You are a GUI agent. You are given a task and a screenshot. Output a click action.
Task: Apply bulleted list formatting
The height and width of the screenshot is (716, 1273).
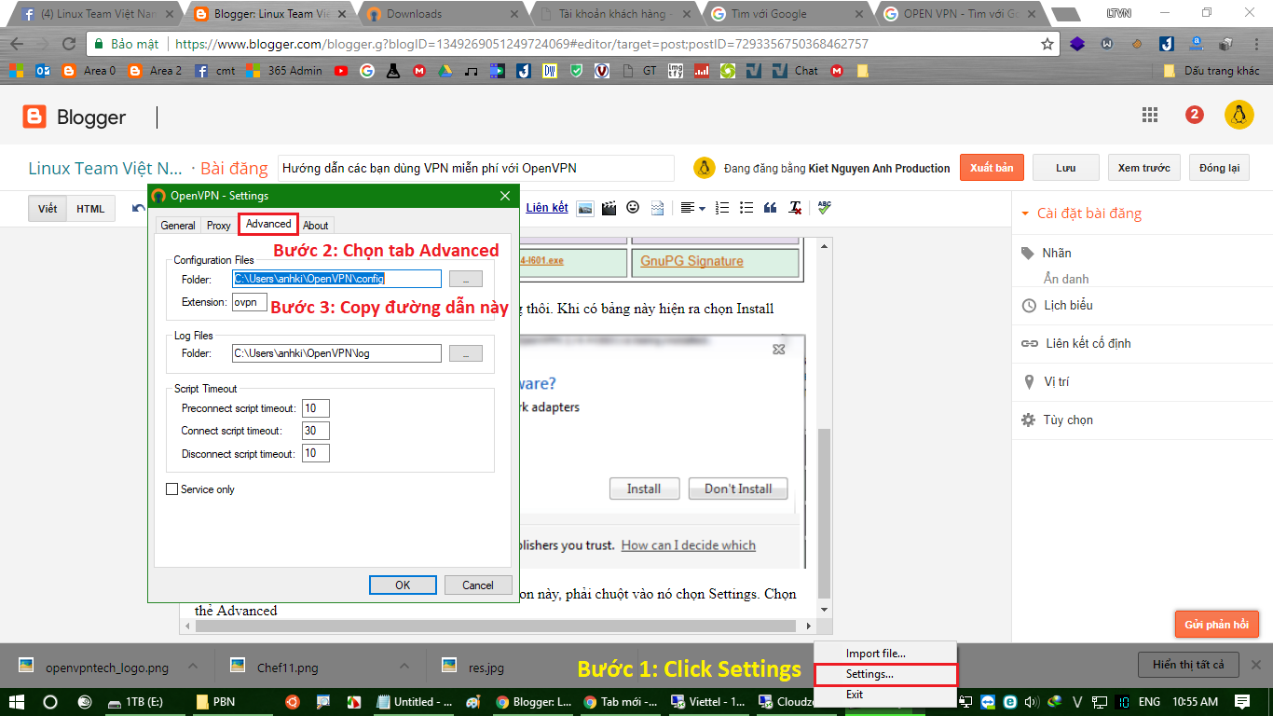coord(746,208)
